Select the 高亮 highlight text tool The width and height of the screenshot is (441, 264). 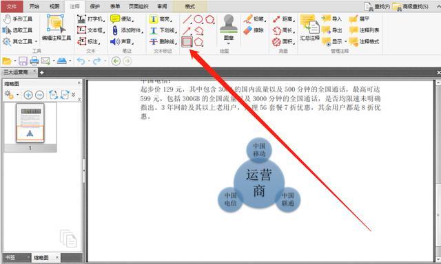[x=161, y=19]
